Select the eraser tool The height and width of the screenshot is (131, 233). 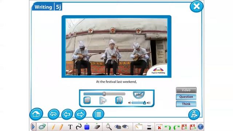click(x=97, y=127)
